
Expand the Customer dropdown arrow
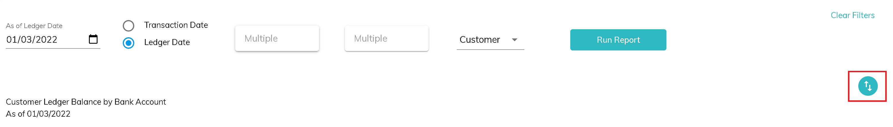pyautogui.click(x=514, y=40)
